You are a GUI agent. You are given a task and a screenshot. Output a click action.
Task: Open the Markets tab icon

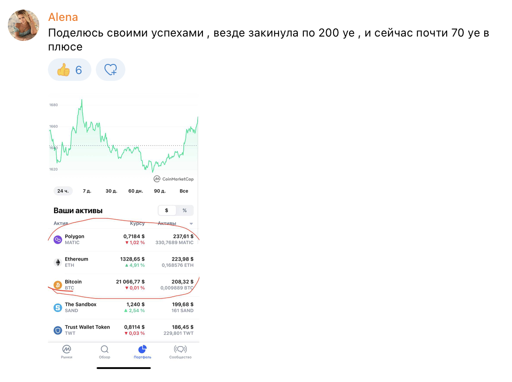[x=67, y=349]
